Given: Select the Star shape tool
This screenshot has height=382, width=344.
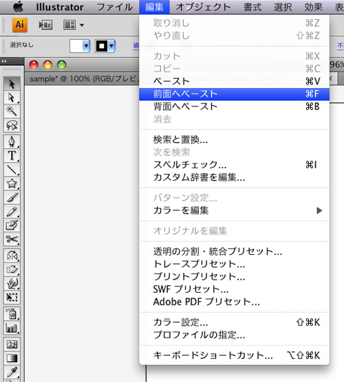Looking at the screenshot, I should click(12, 183).
